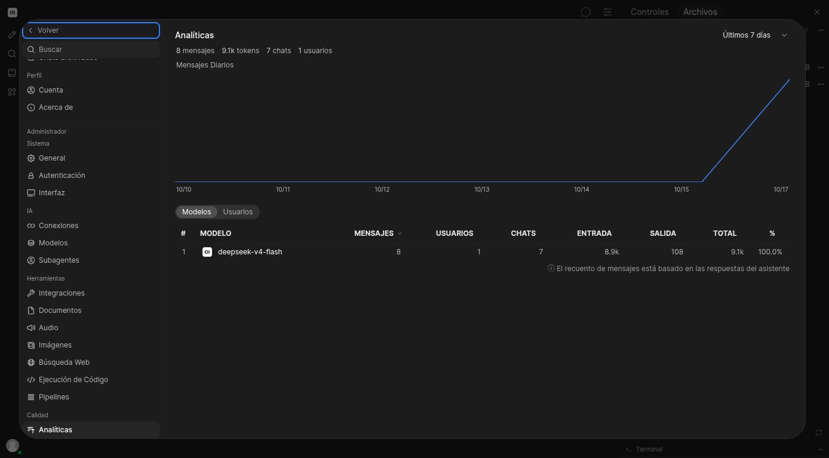Open Autenticación settings
Screen dimensions: 829x458
(x=91, y=176)
